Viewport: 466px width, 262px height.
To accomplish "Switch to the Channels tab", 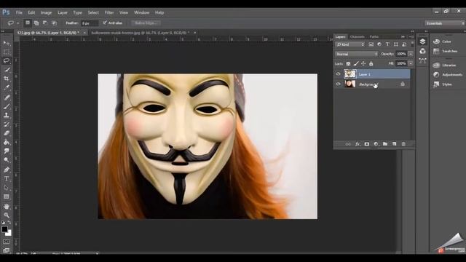I will [358, 37].
